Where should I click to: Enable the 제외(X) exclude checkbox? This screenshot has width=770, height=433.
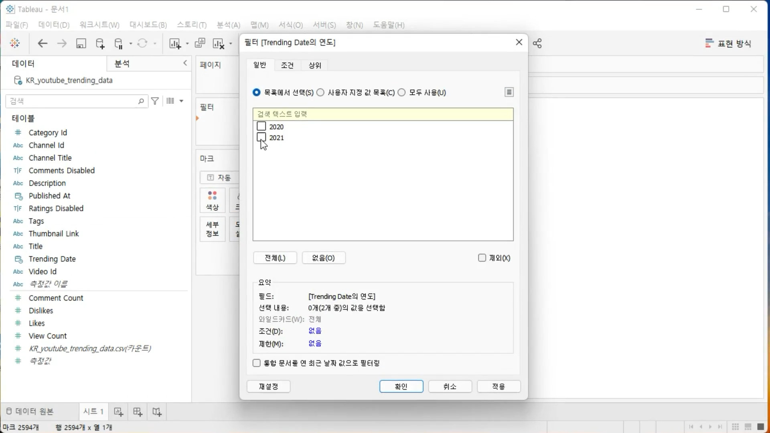482,258
